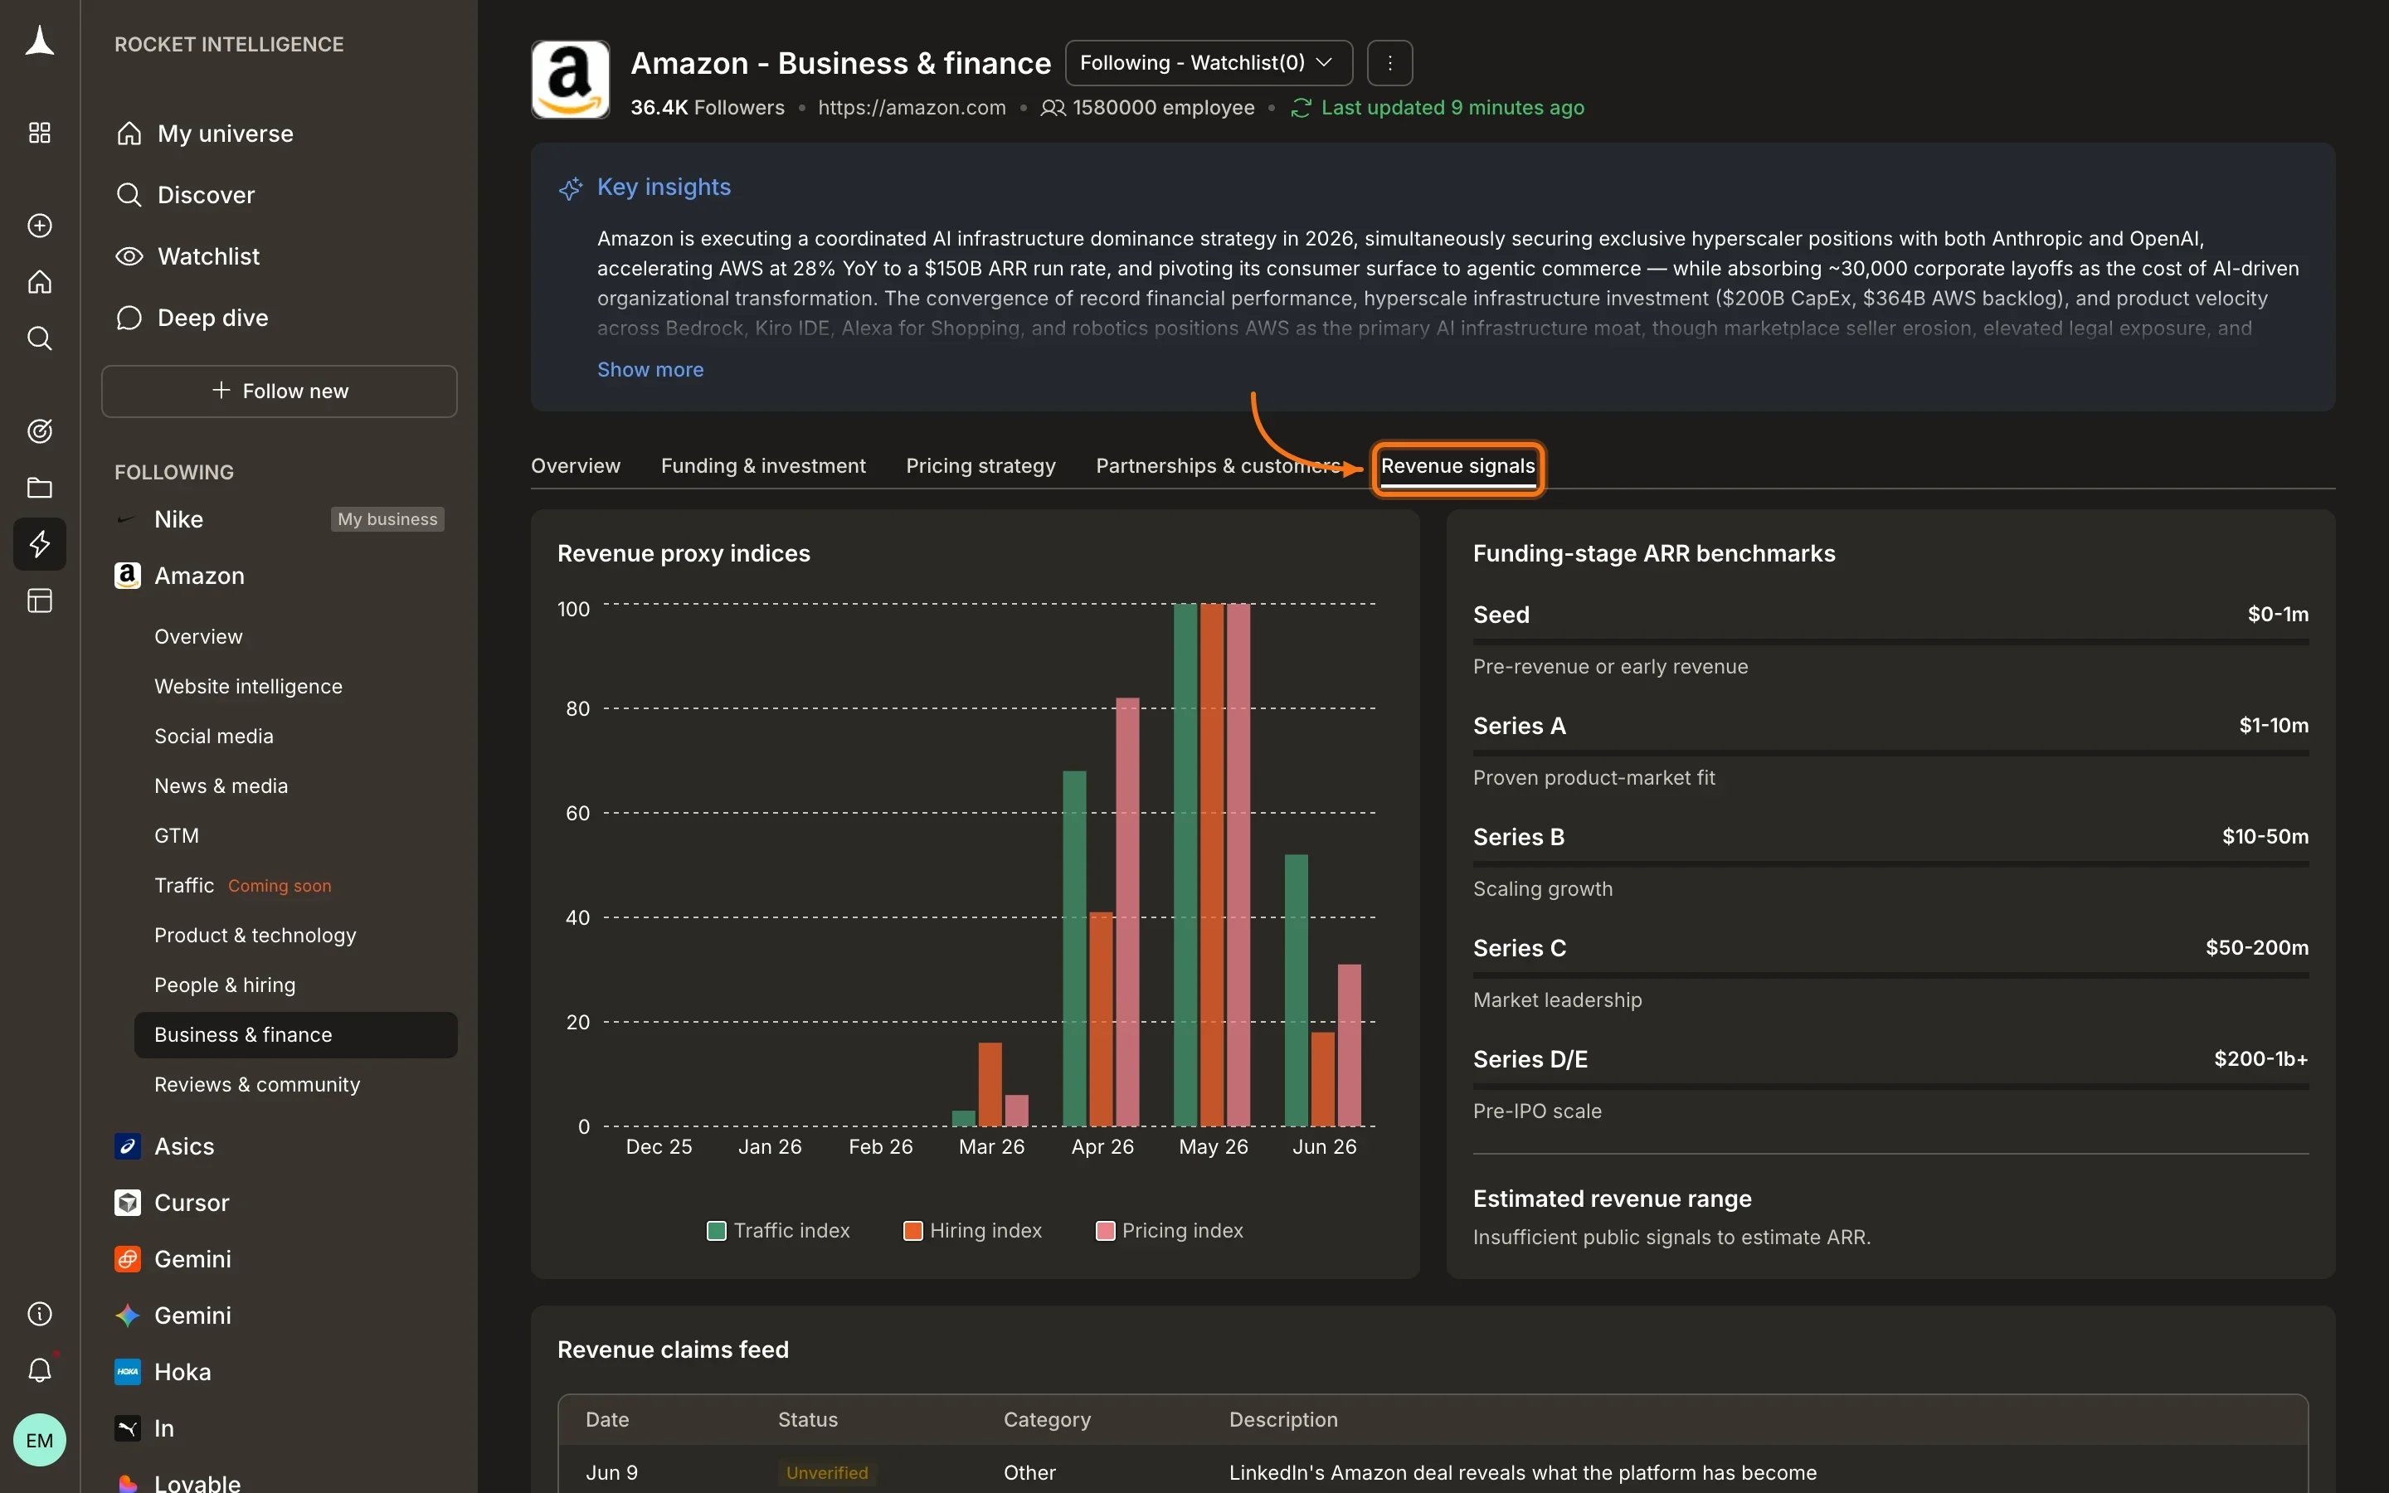Click the Rocket logo icon in left rail
The width and height of the screenshot is (2389, 1493).
click(x=40, y=41)
